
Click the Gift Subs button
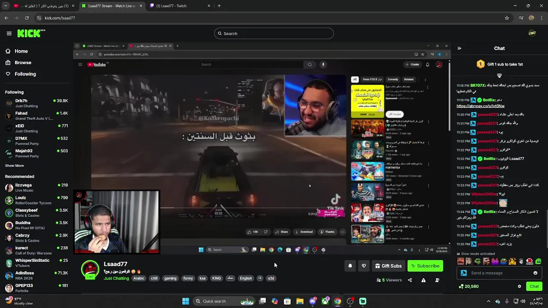coord(388,266)
